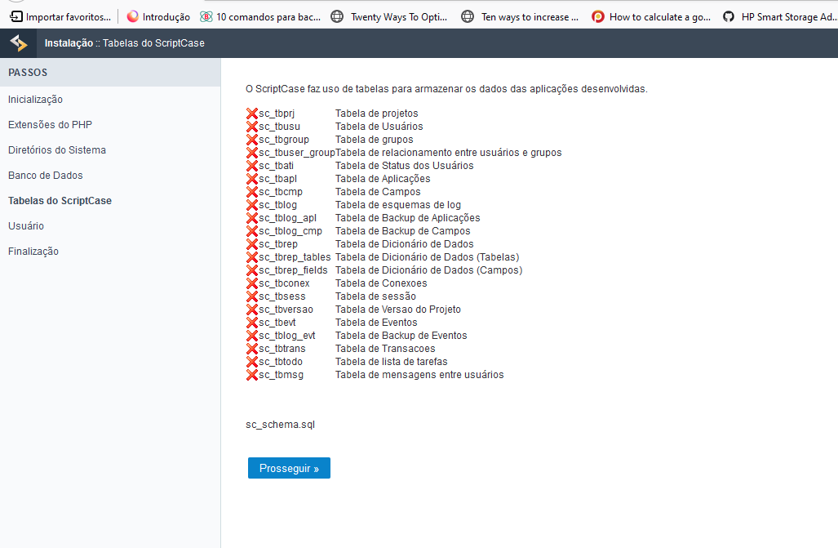Click the red X icon beside sc_tbusu
This screenshot has width=838, height=548.
click(x=251, y=127)
